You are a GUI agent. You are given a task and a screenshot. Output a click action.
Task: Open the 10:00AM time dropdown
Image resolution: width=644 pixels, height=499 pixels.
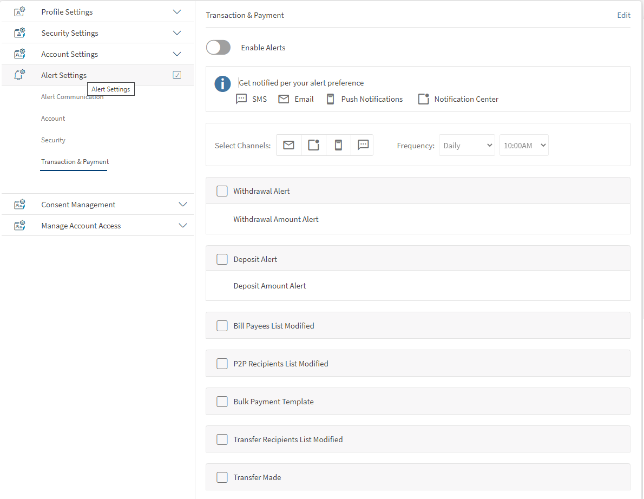524,145
